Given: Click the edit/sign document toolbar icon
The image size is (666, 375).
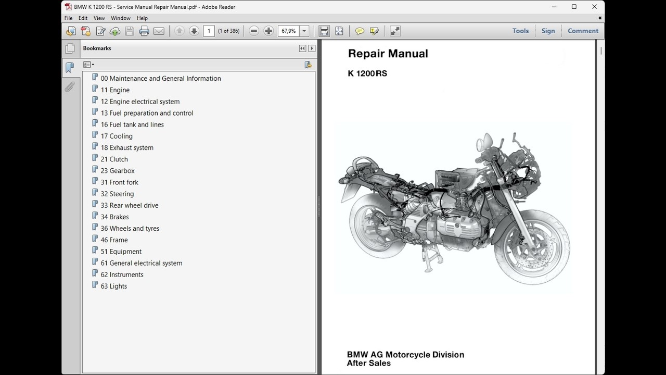Looking at the screenshot, I should (100, 31).
